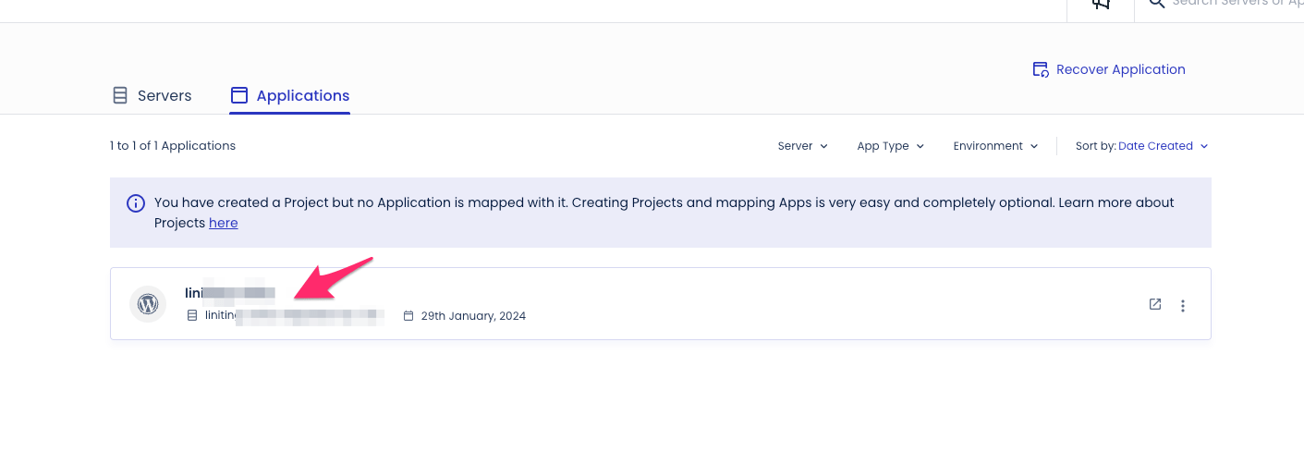The image size is (1304, 452).
Task: Click the 29th January, 2024 creation date
Action: [x=473, y=316]
